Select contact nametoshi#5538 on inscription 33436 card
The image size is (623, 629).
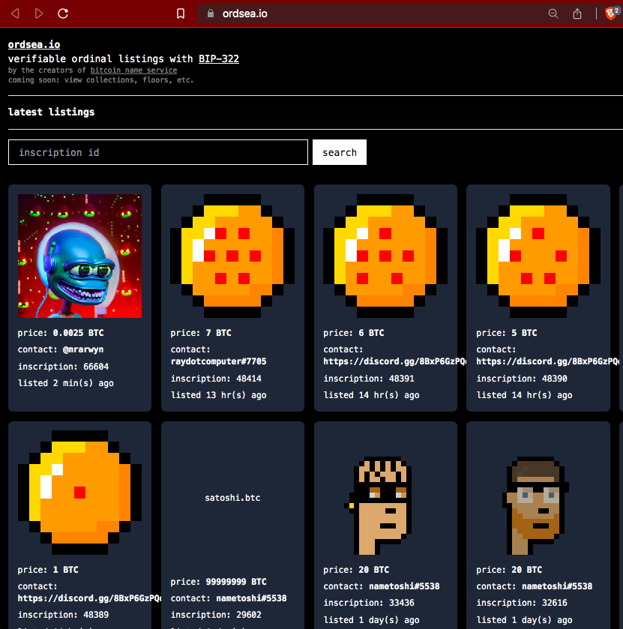404,586
